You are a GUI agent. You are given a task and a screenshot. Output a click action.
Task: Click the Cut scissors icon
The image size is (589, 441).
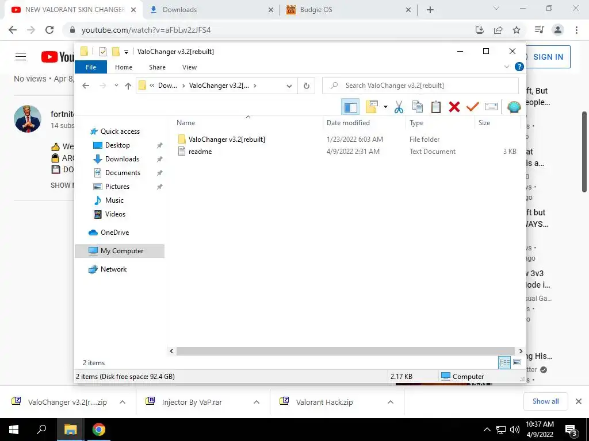(399, 107)
